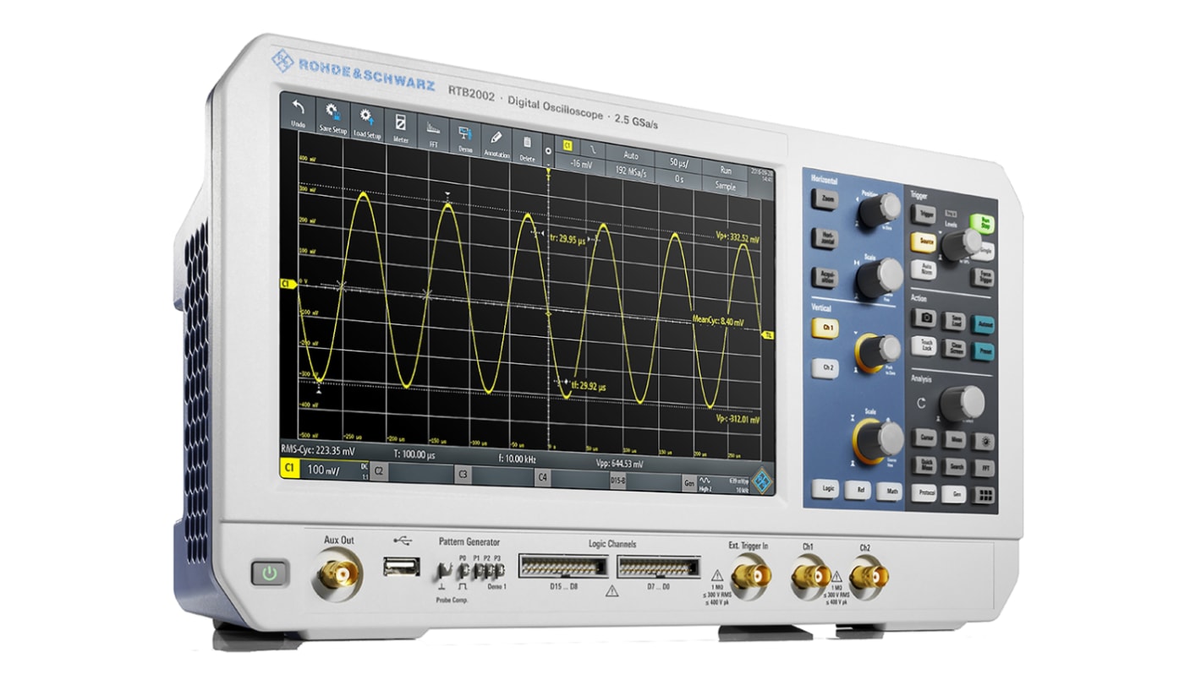Touch the front USB port
Image resolution: width=1201 pixels, height=674 pixels.
tap(401, 566)
